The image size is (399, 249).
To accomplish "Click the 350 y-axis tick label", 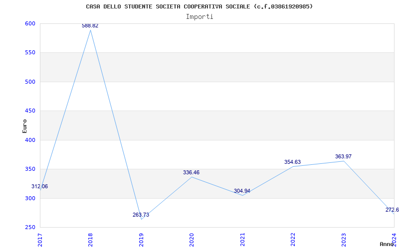I will pyautogui.click(x=30, y=169).
